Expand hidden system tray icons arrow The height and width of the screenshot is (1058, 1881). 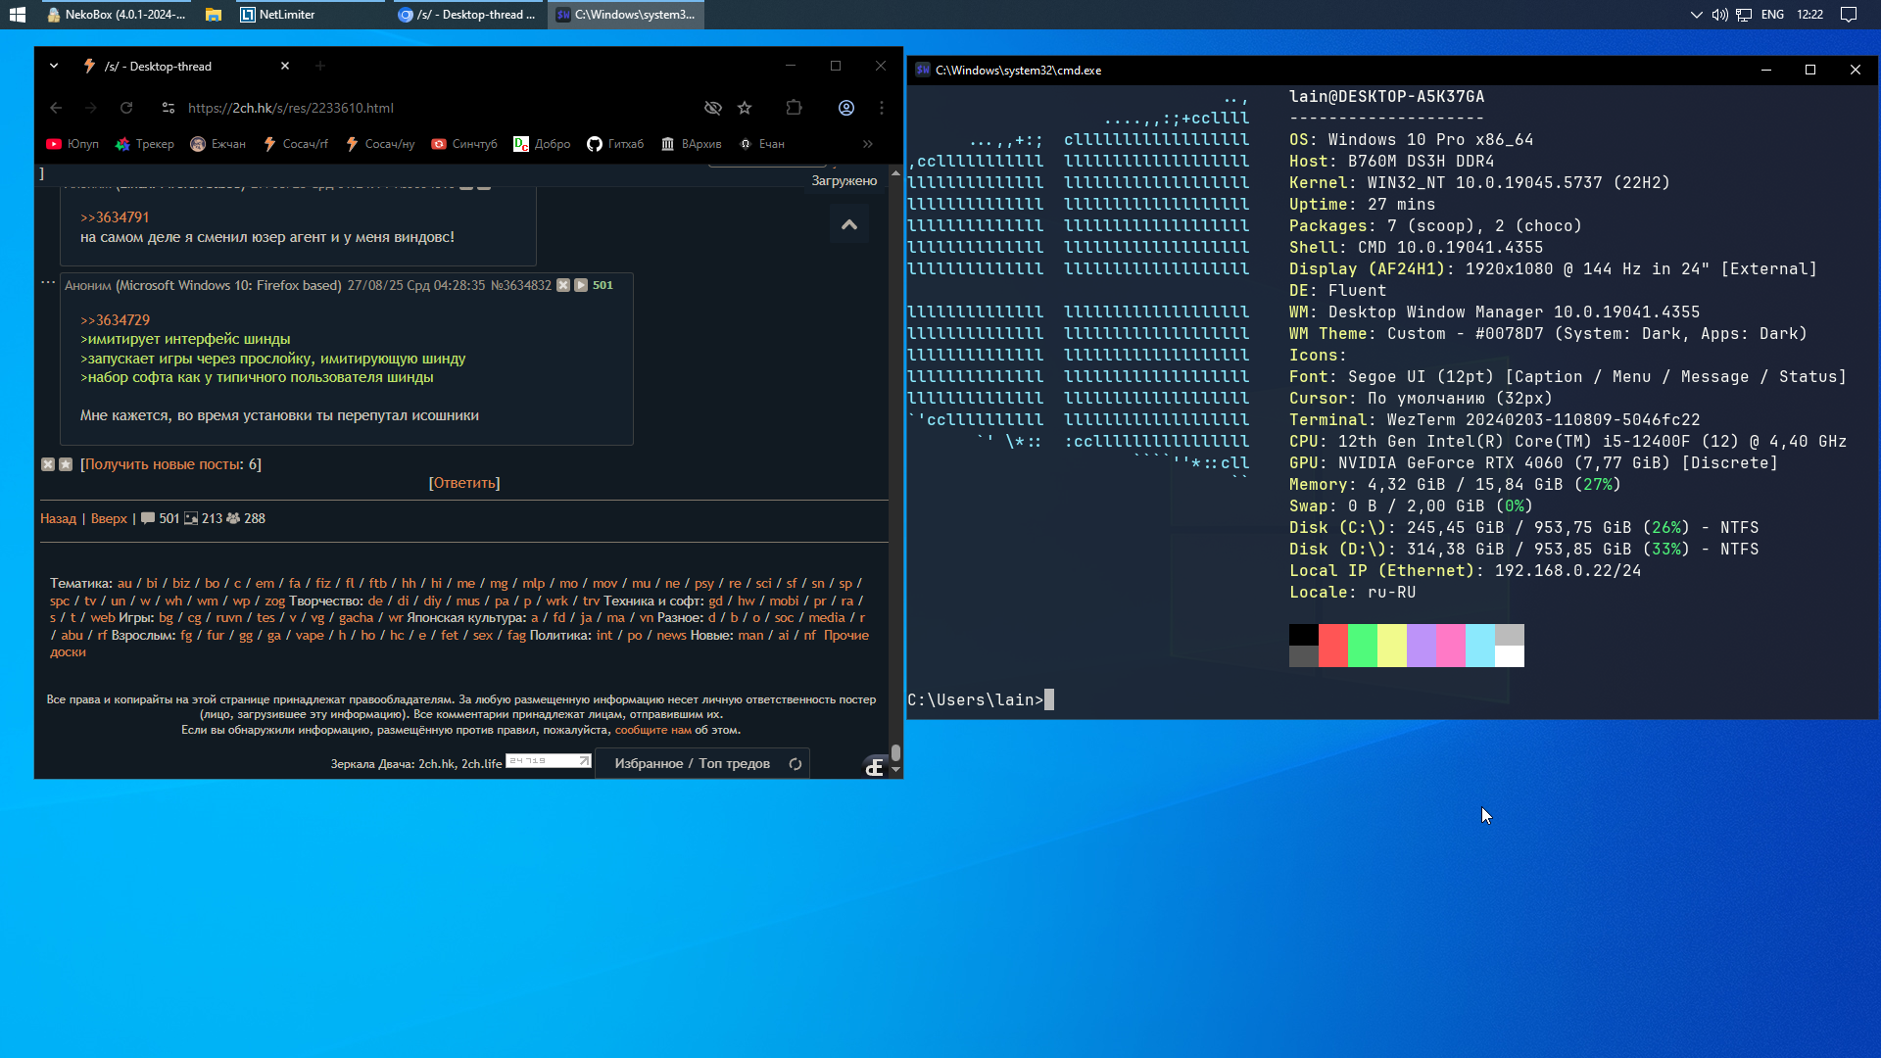[x=1697, y=15]
